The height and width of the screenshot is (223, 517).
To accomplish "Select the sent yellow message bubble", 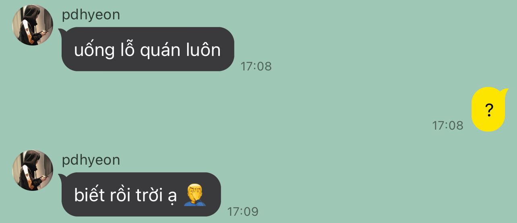I will (x=488, y=109).
